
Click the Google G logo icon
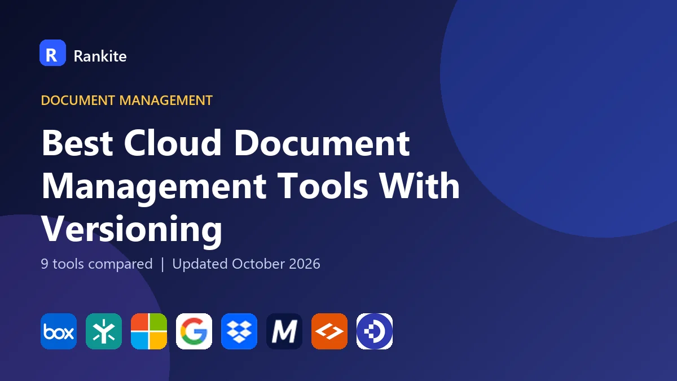pos(194,331)
